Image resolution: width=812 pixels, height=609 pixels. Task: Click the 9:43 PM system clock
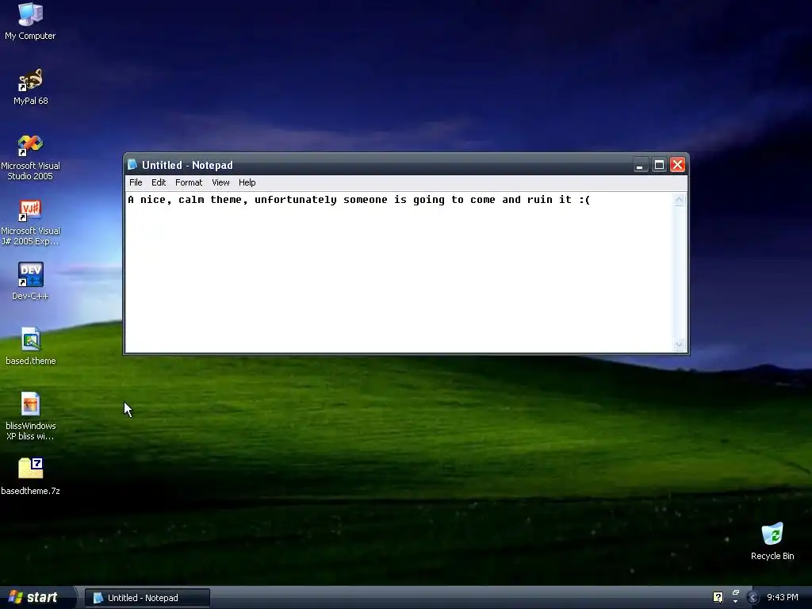point(783,597)
